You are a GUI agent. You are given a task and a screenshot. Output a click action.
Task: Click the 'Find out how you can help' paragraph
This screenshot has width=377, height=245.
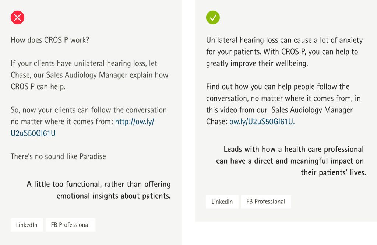(283, 104)
